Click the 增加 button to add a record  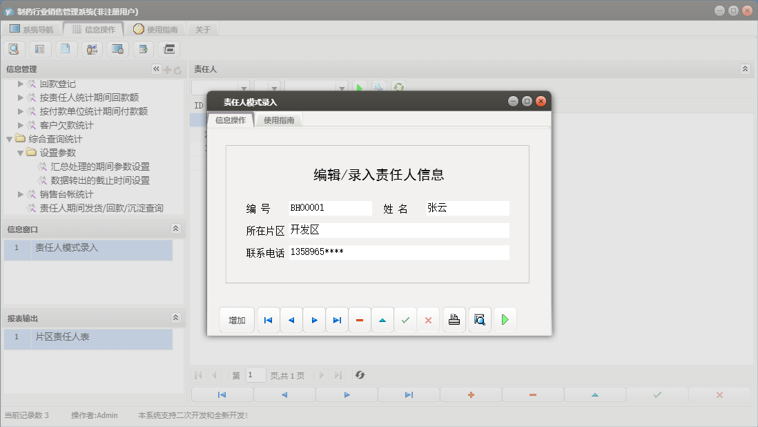click(237, 319)
